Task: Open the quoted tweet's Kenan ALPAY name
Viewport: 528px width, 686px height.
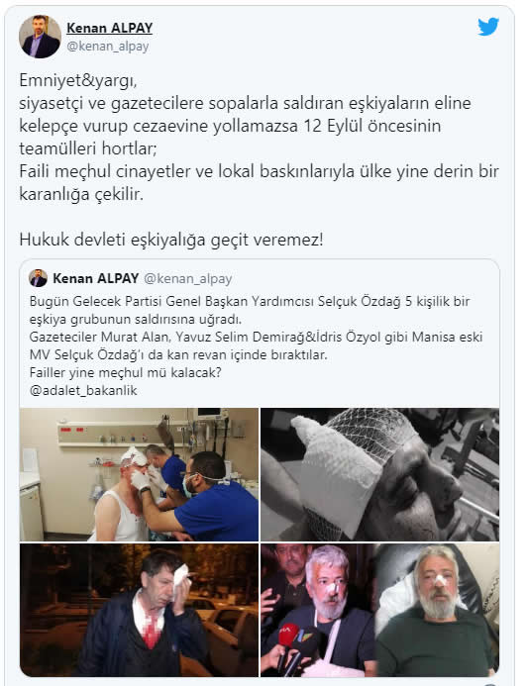Action: tap(95, 278)
